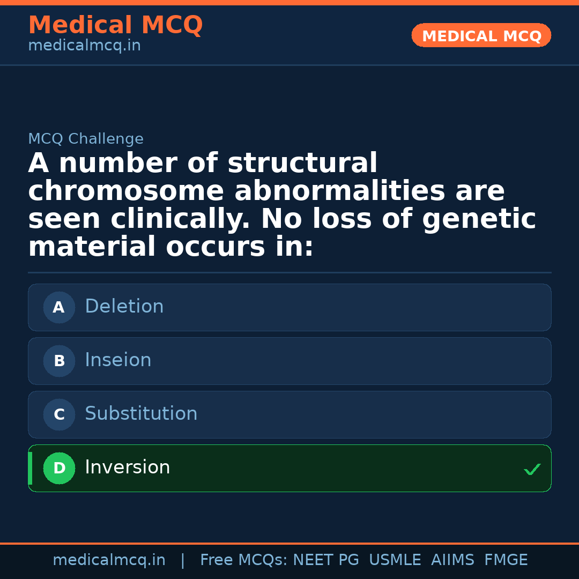Click the orange MEDICAL MCQ badge
Screen dimensions: 579x579
481,36
